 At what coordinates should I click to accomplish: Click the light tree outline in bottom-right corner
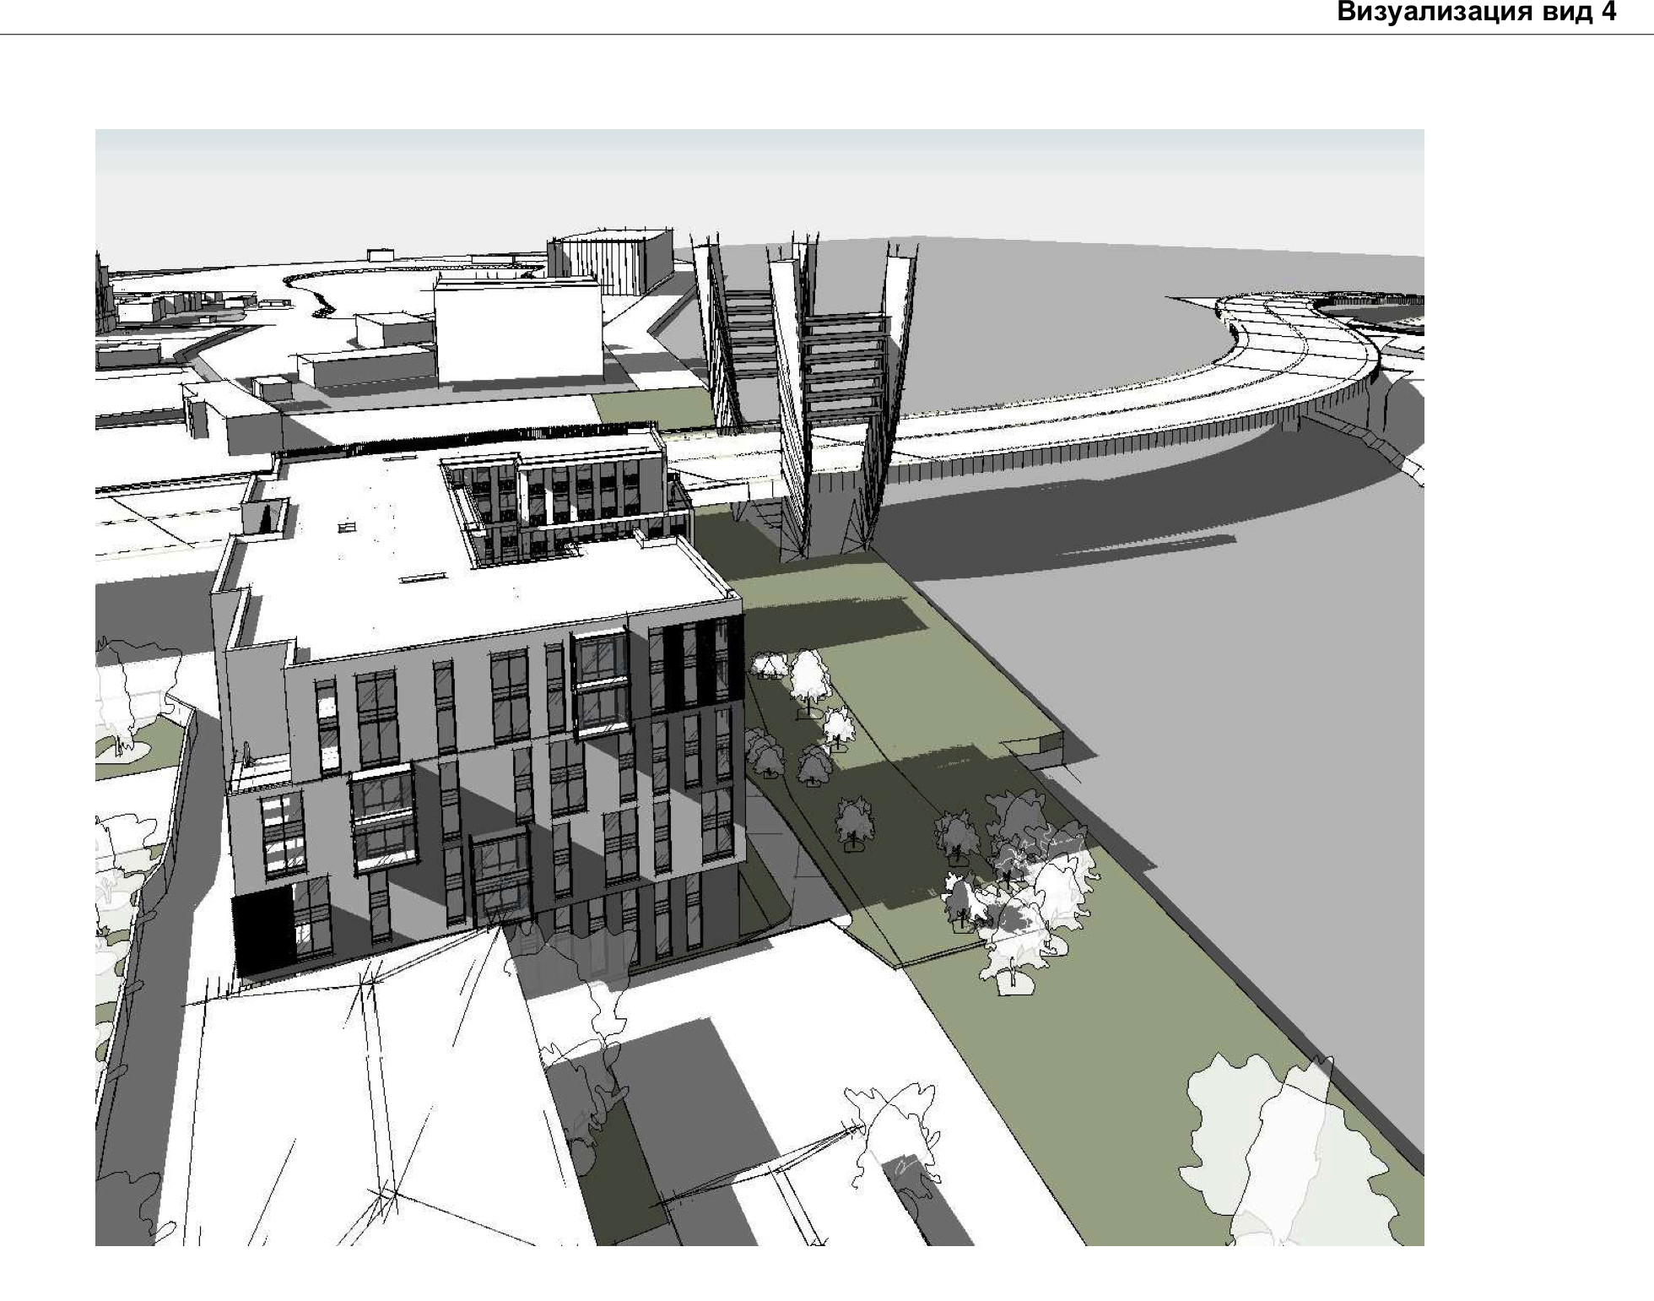coord(1266,1157)
